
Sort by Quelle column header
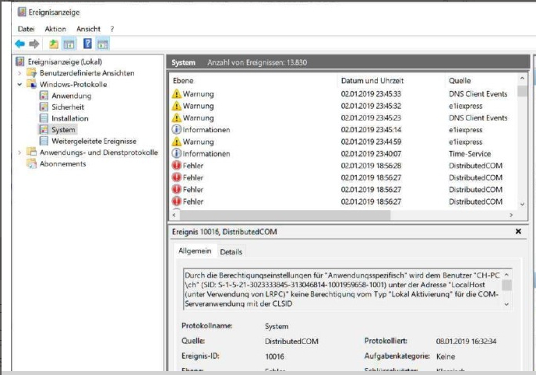click(460, 81)
